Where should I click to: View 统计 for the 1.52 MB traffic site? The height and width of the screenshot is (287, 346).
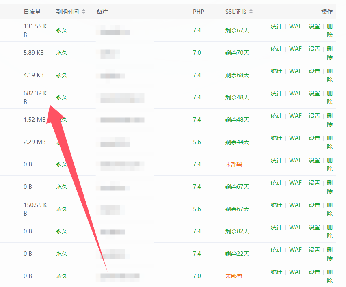pos(276,116)
